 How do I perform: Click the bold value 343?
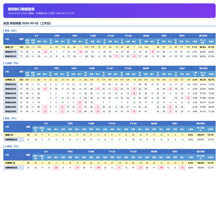coord(21,80)
